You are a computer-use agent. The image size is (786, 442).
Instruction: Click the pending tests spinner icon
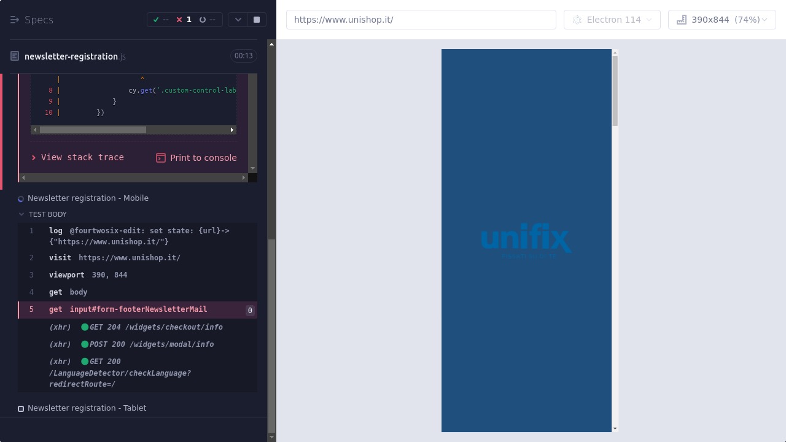click(x=203, y=20)
